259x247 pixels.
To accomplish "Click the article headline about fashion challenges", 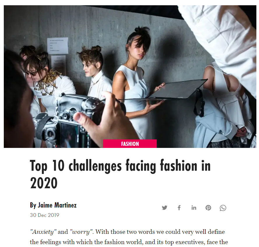I will click(120, 174).
